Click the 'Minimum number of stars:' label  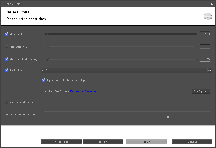pos(20,115)
